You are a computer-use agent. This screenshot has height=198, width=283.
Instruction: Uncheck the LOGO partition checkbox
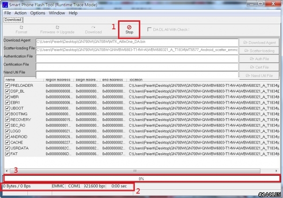(x=7, y=131)
